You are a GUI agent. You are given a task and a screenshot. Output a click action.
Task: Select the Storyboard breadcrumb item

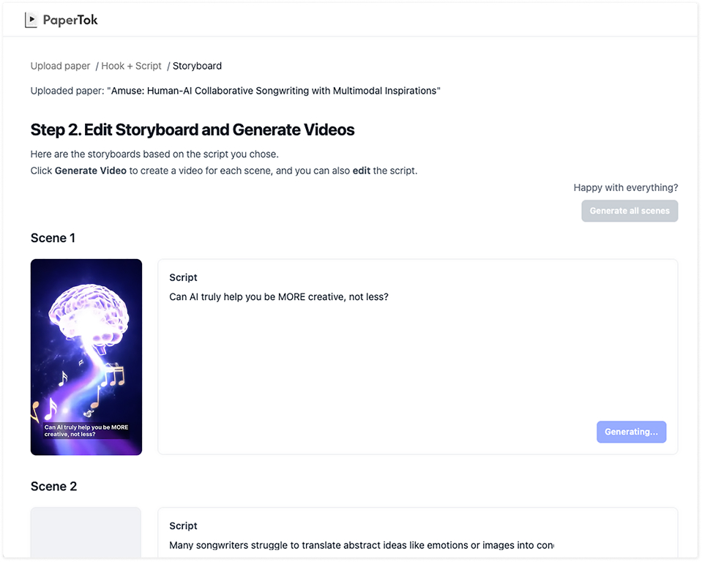coord(197,66)
